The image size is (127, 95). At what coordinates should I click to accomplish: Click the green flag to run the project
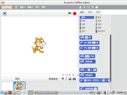pos(70,13)
